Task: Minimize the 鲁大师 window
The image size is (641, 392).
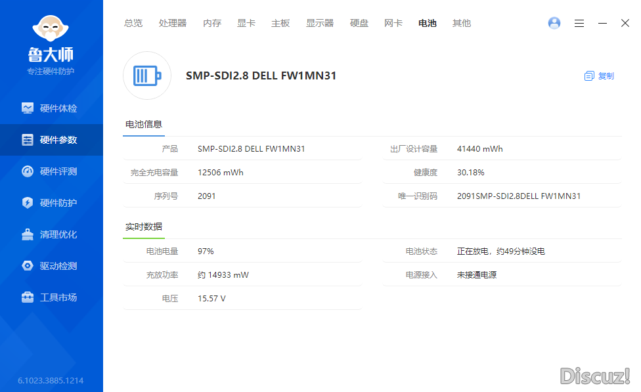Action: click(x=602, y=23)
